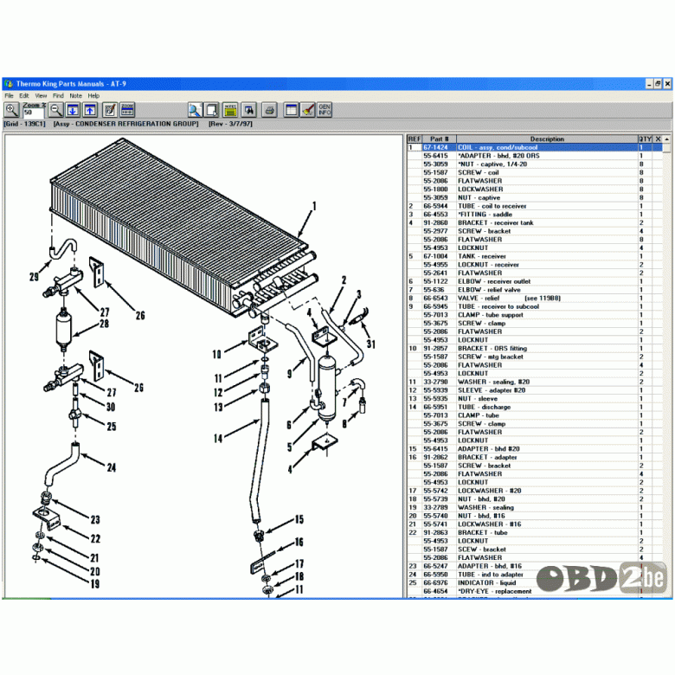Click the broom clear icon
The width and height of the screenshot is (675, 675).
coord(308,110)
